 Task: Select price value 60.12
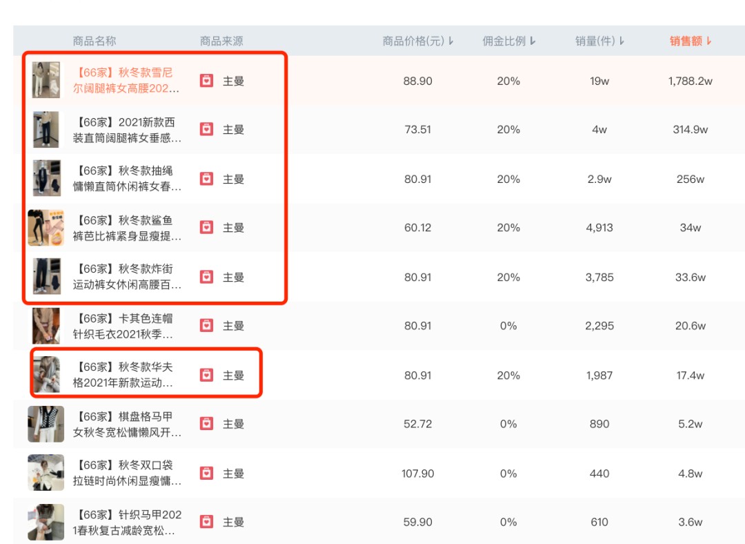[x=417, y=228]
